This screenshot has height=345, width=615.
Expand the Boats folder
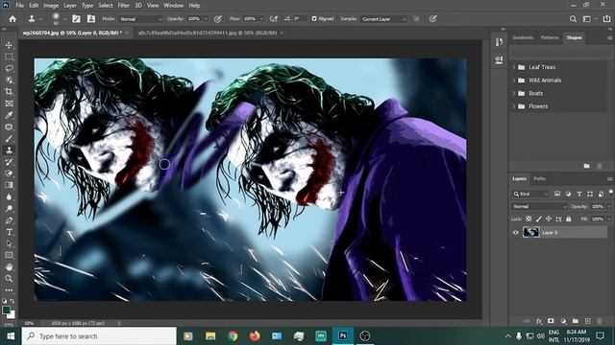(x=513, y=94)
